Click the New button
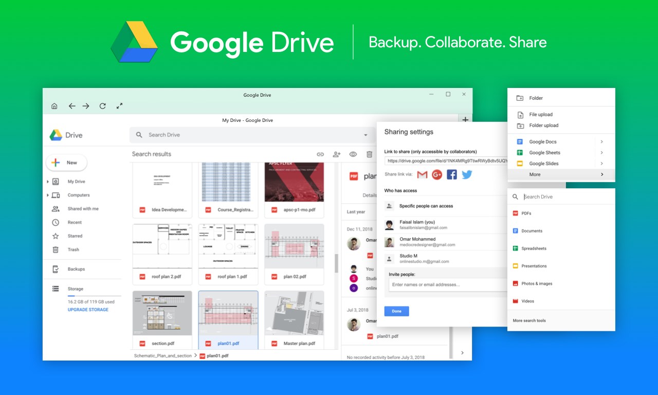This screenshot has width=658, height=395. (67, 163)
